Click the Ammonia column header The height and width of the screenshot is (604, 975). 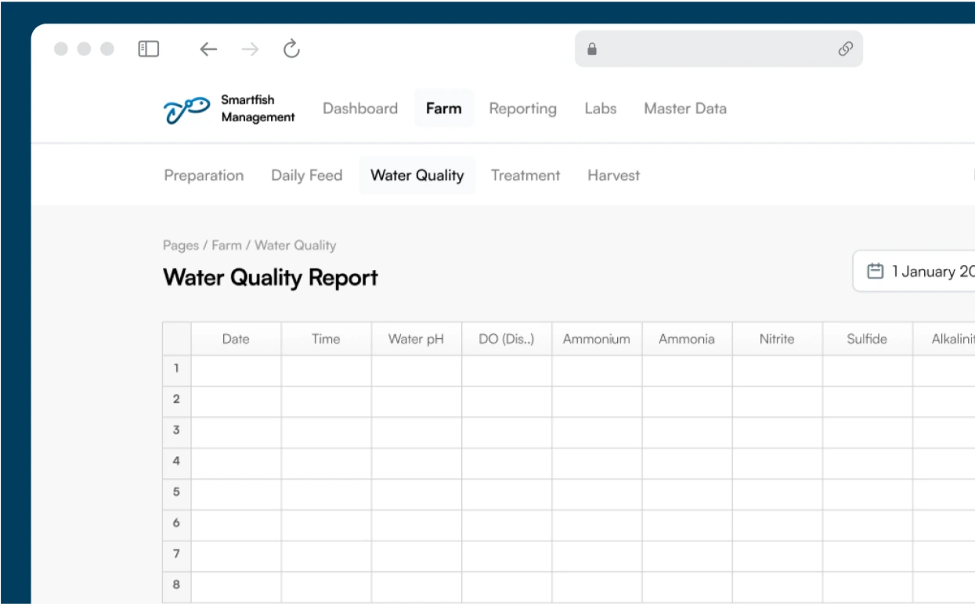(687, 339)
